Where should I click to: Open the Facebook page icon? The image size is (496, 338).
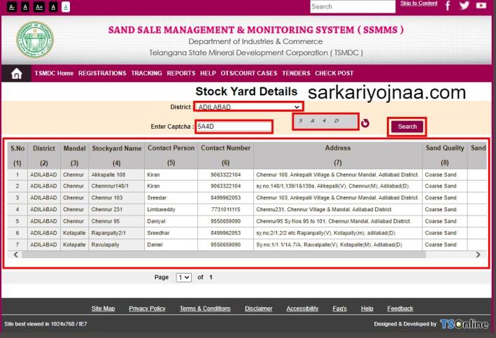click(x=448, y=6)
